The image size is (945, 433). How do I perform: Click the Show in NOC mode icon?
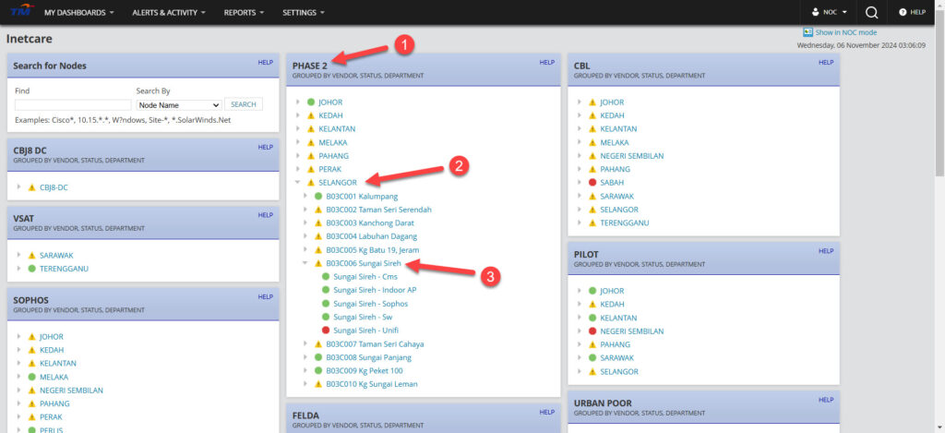[x=808, y=32]
